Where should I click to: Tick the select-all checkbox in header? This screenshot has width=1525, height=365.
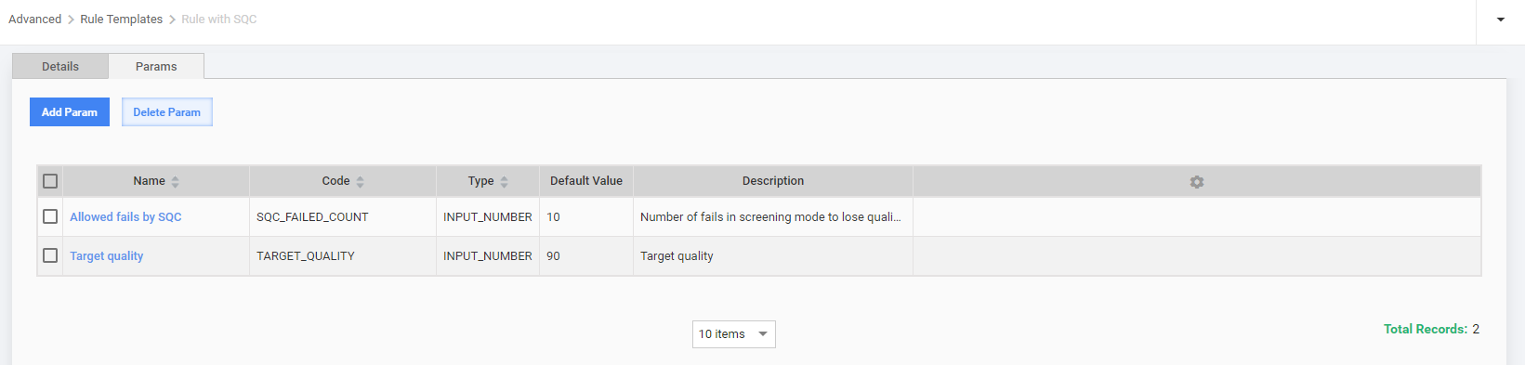[x=50, y=181]
